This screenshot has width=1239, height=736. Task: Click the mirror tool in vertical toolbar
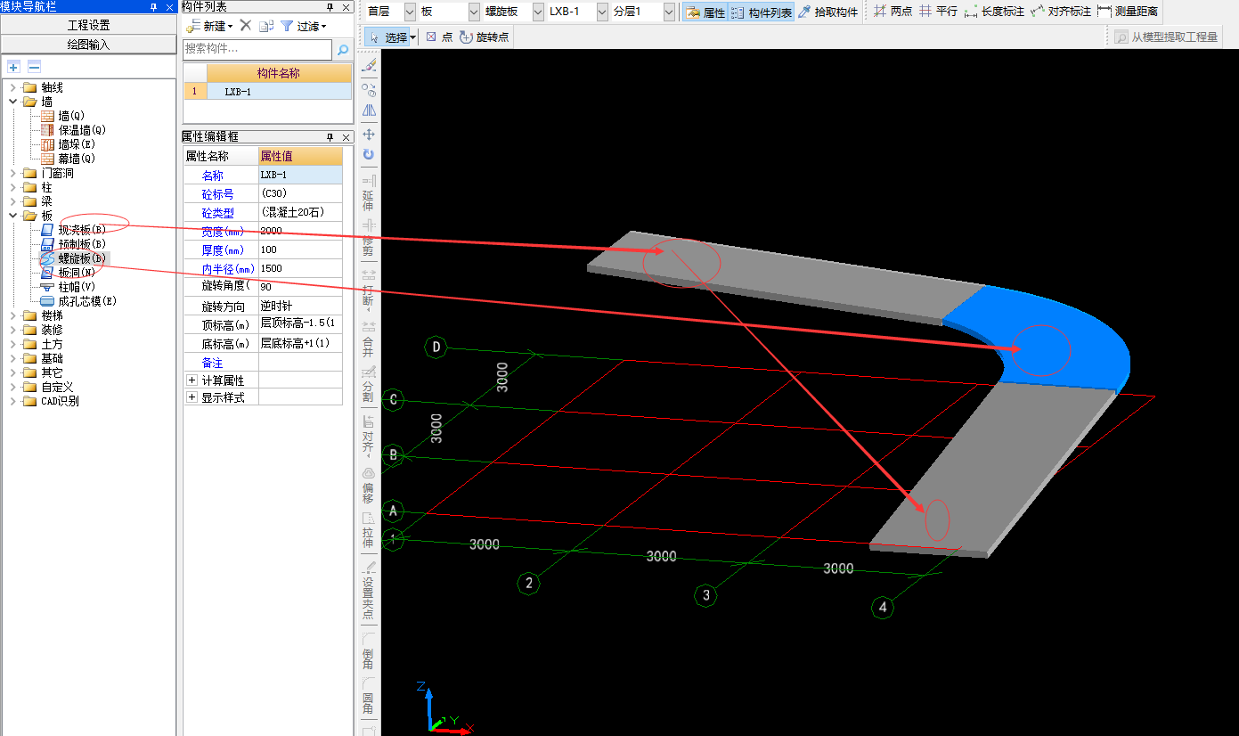pyautogui.click(x=369, y=110)
